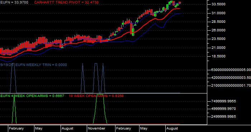Click the 7499999.9955 ARMS axis value
Image resolution: width=251 pixels, height=132 pixels.
point(223,101)
